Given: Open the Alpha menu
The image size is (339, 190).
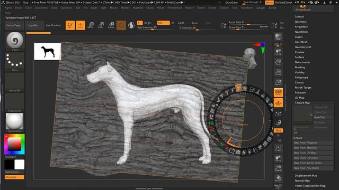Looking at the screenshot, I should (8, 8).
